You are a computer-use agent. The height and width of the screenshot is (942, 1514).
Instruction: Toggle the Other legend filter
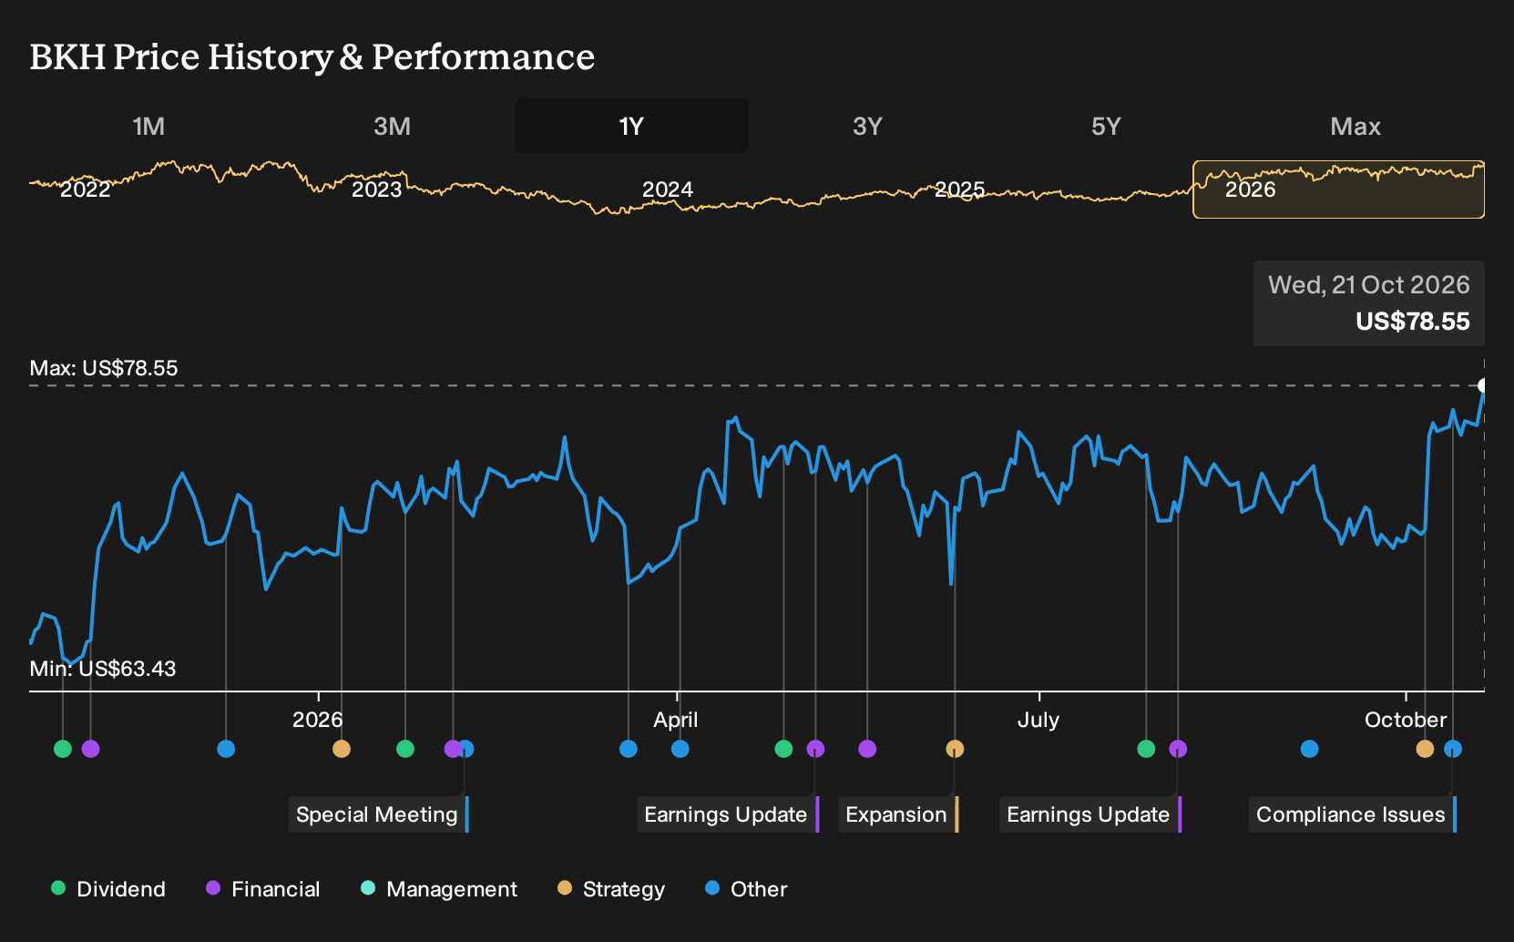pos(746,889)
